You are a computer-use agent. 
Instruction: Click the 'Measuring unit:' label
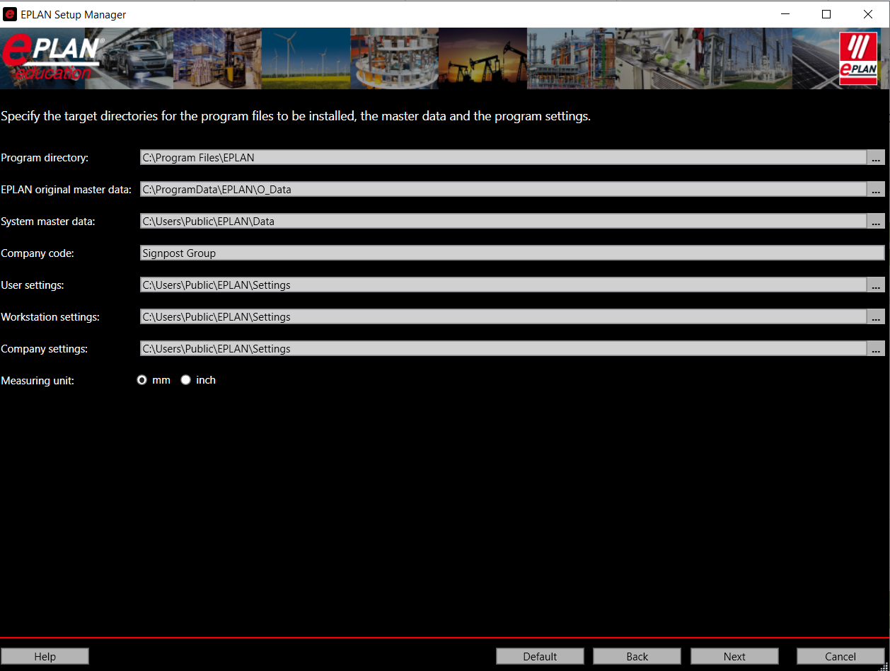click(x=37, y=381)
